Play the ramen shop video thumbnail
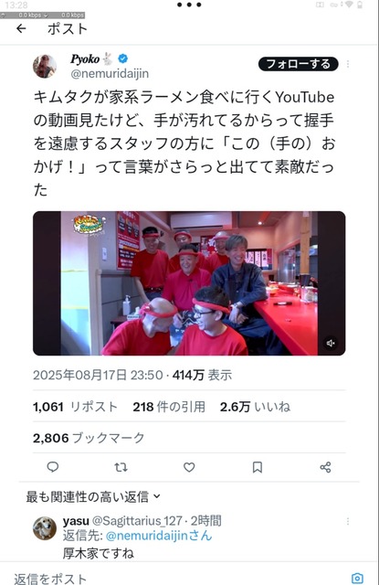 tap(189, 283)
